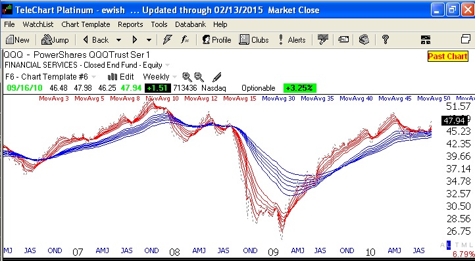The height and width of the screenshot is (261, 475).
Task: Open the Tools menu
Action: (x=159, y=24)
